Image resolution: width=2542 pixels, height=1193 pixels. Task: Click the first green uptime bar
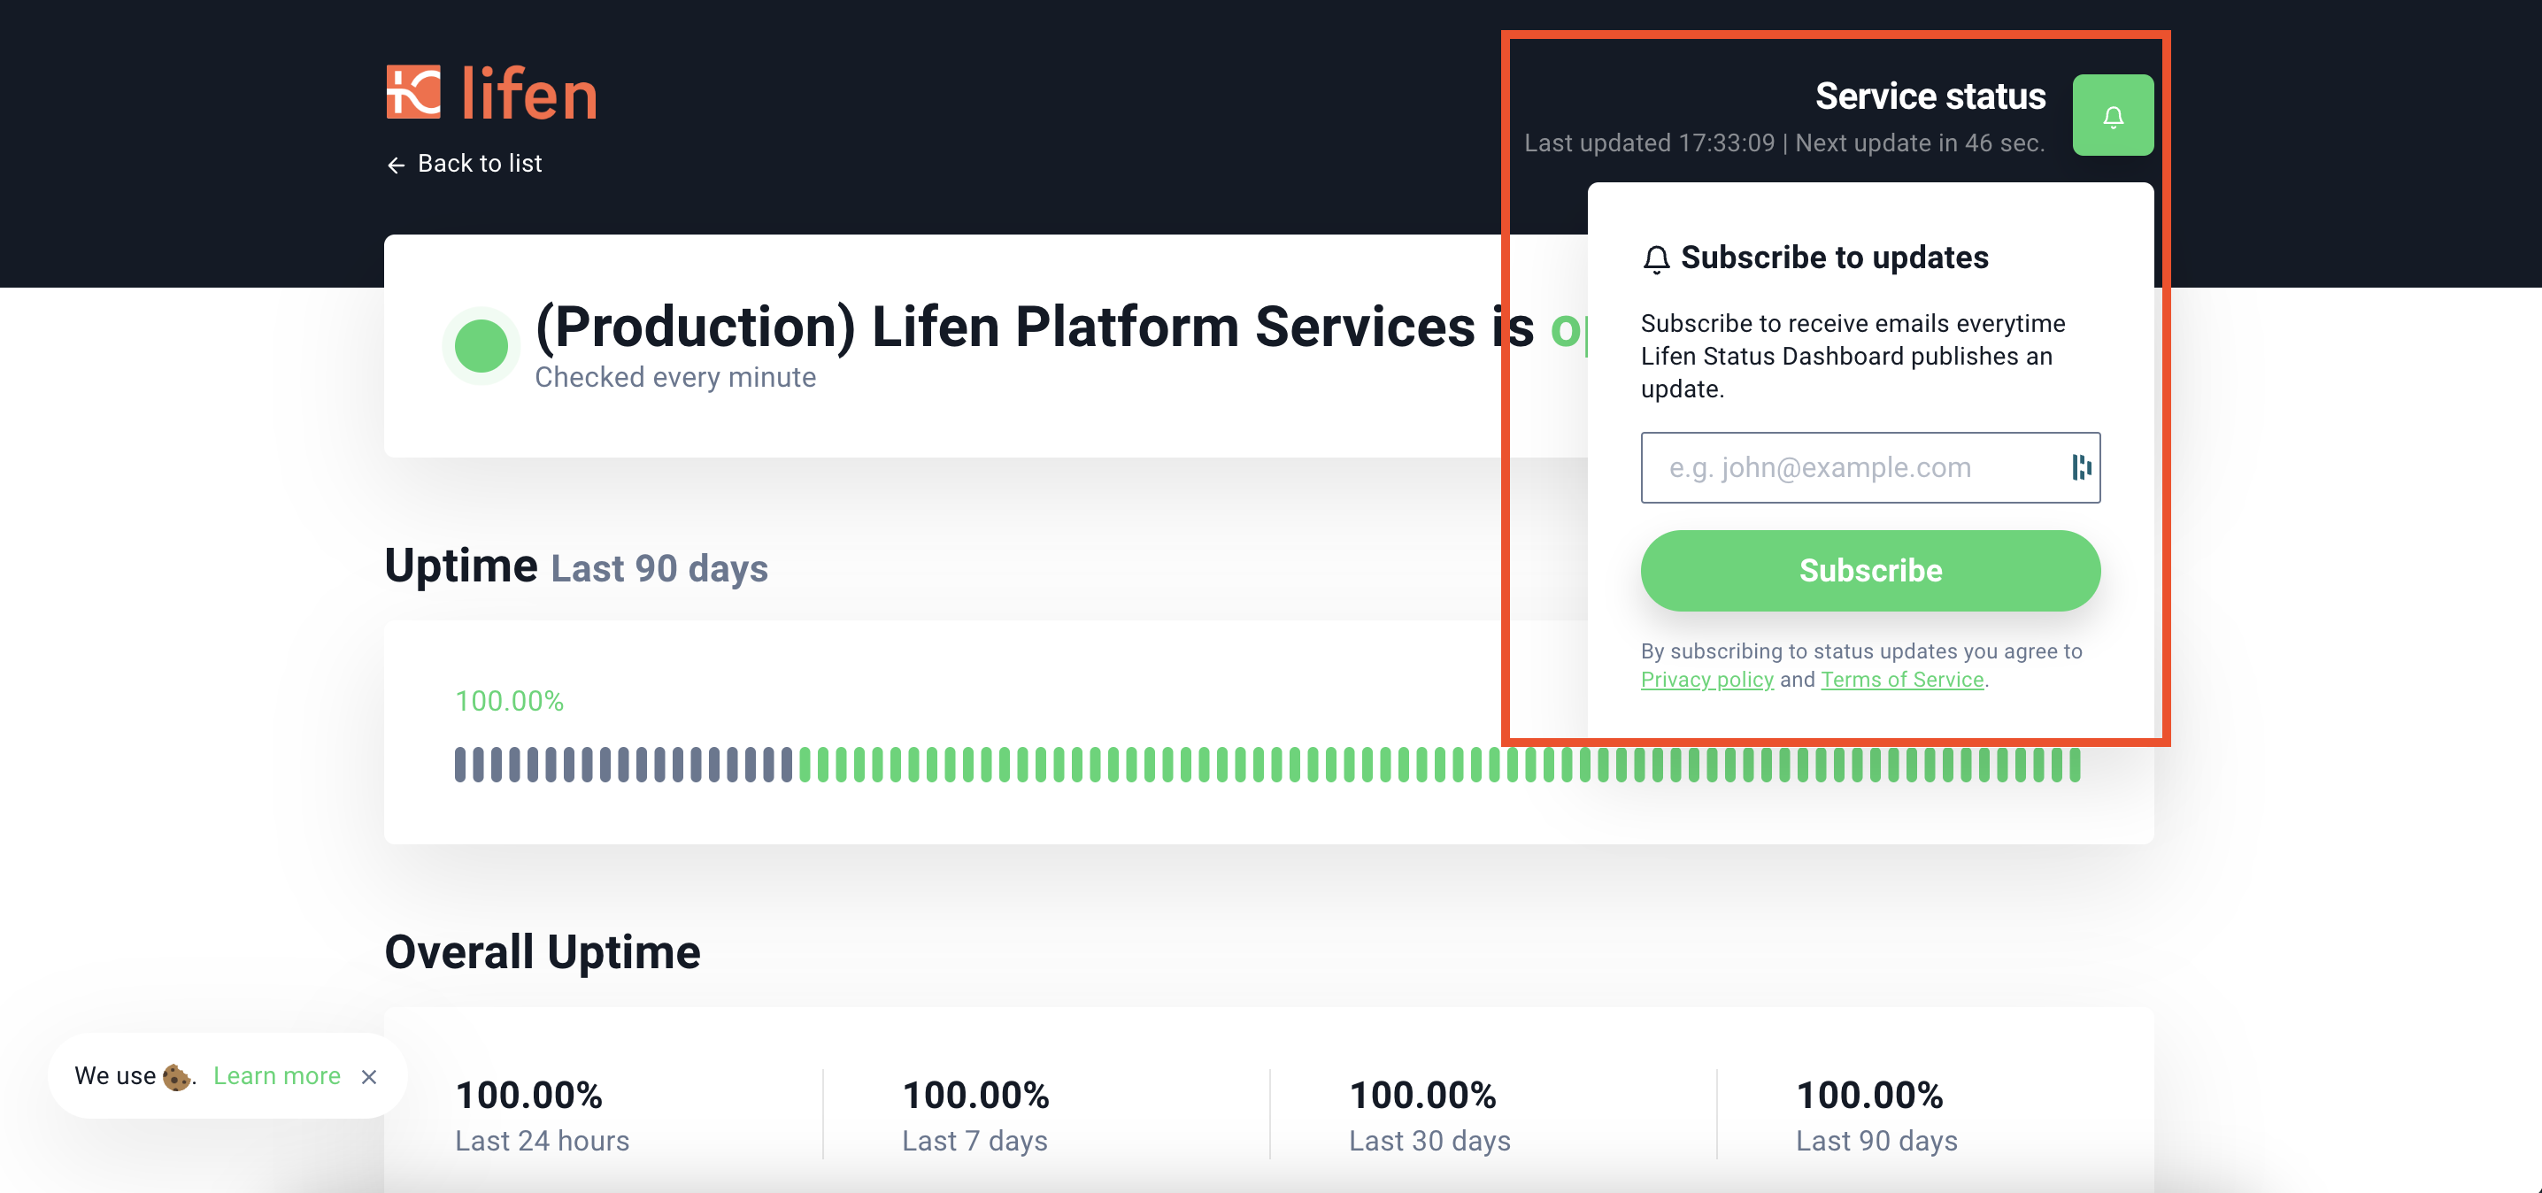coord(805,765)
